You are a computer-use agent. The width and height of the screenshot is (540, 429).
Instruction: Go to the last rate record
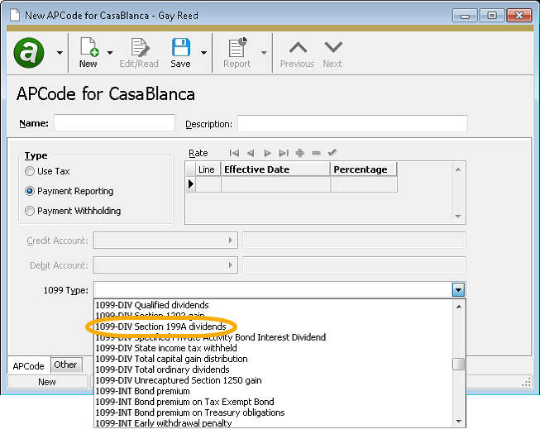click(284, 153)
